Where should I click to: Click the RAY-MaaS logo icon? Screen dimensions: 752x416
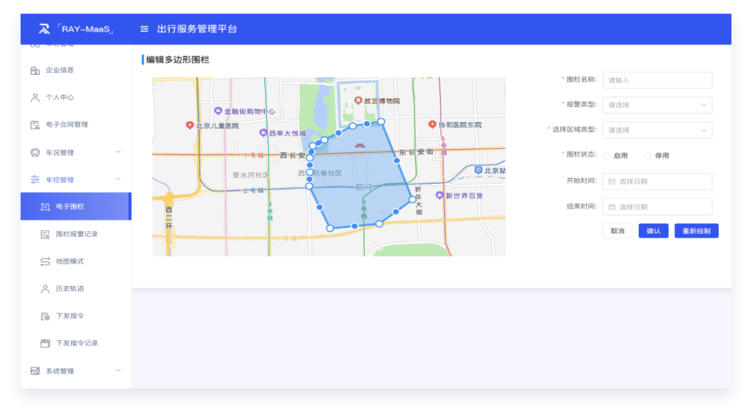click(45, 29)
